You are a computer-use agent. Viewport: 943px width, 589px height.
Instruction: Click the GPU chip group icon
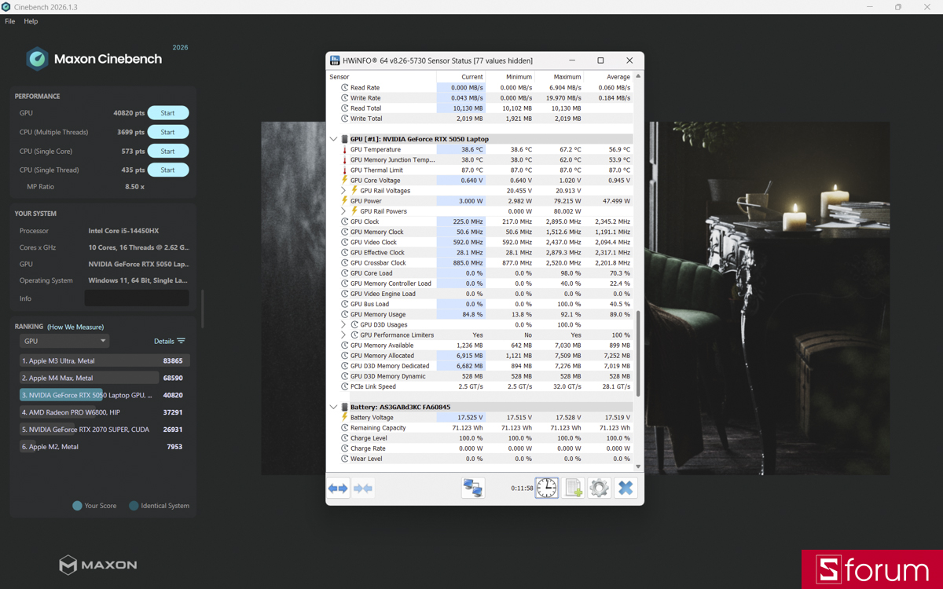pos(344,139)
